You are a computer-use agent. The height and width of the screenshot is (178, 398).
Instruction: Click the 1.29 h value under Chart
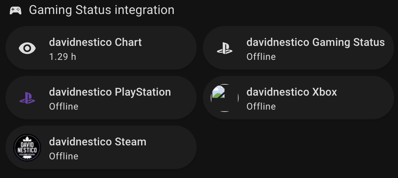coord(63,57)
